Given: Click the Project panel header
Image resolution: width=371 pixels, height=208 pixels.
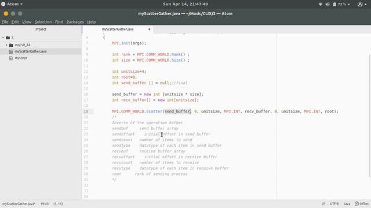Looking at the screenshot, I should pos(41,29).
